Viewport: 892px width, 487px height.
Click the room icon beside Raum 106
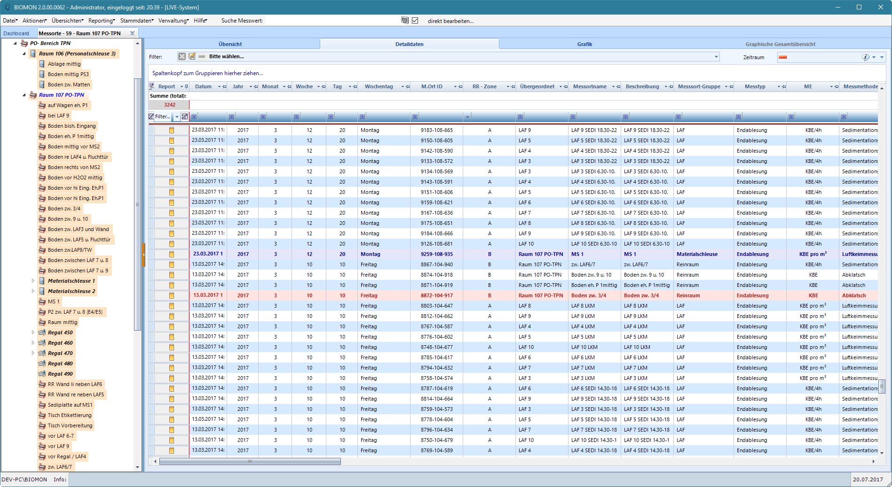pos(33,54)
